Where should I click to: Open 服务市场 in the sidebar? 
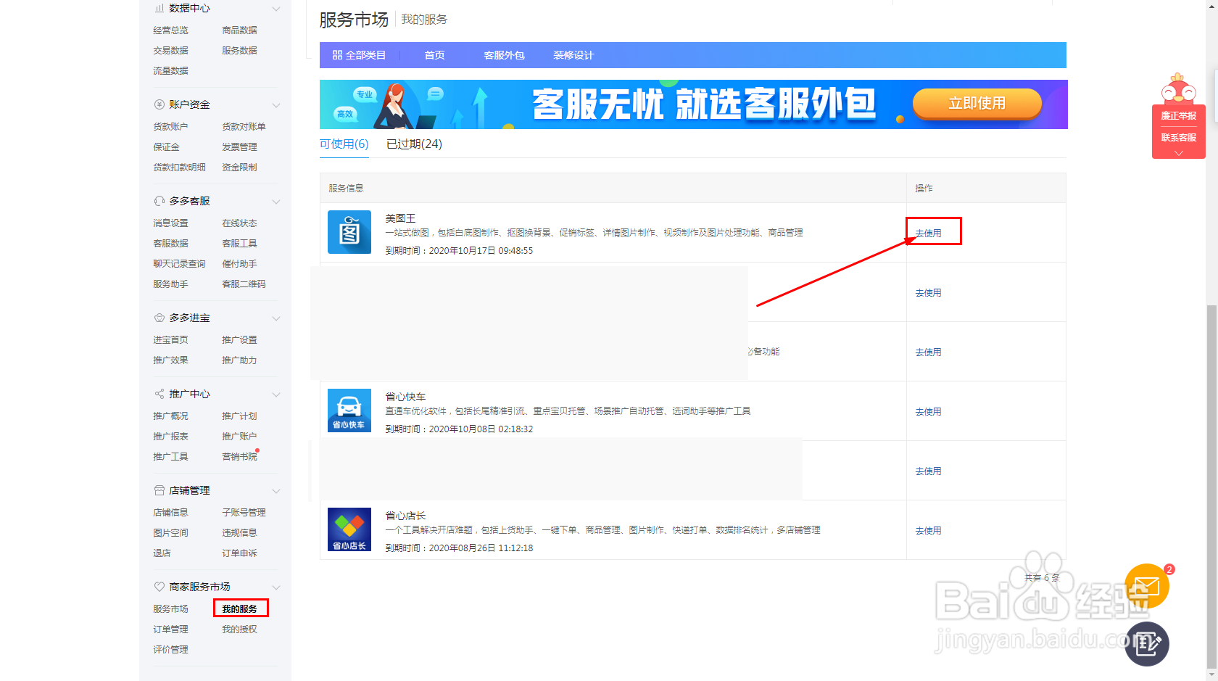170,608
